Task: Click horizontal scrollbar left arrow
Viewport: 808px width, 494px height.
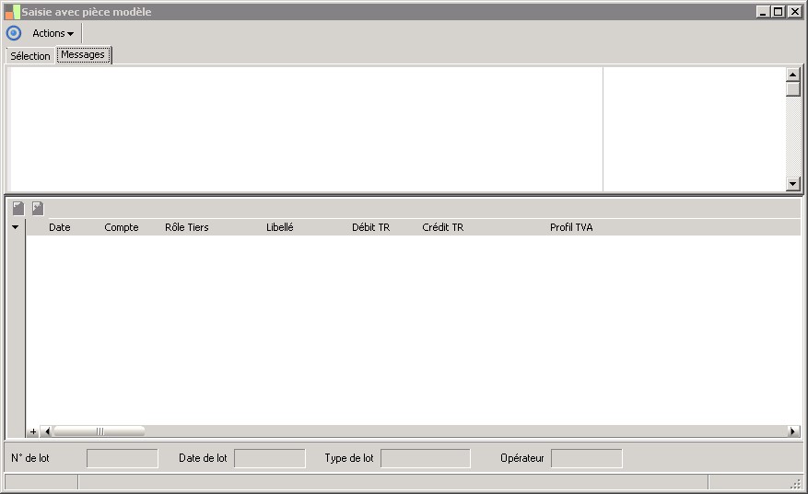Action: click(47, 431)
